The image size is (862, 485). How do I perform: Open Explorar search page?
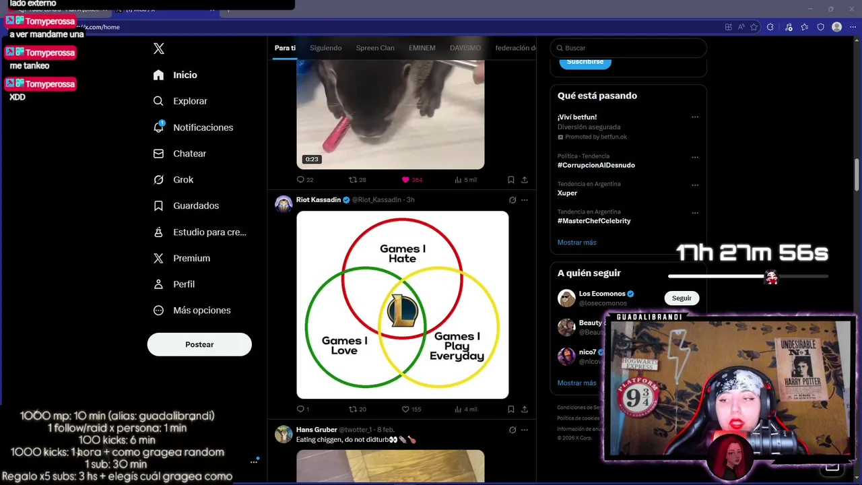click(x=180, y=101)
